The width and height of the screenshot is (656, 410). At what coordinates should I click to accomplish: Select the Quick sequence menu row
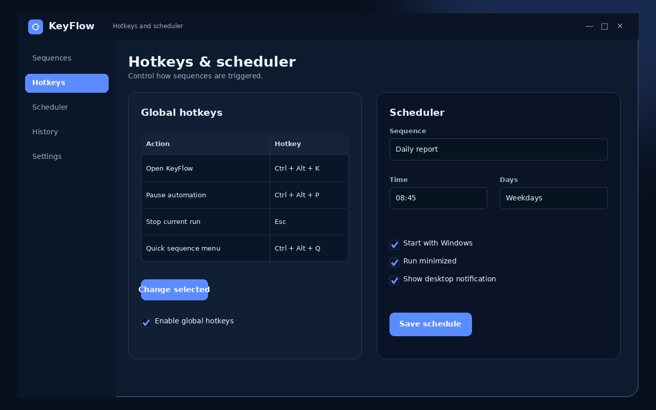click(x=245, y=249)
